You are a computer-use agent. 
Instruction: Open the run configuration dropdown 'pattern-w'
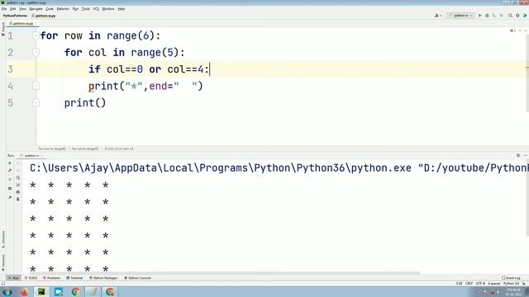pyautogui.click(x=460, y=16)
